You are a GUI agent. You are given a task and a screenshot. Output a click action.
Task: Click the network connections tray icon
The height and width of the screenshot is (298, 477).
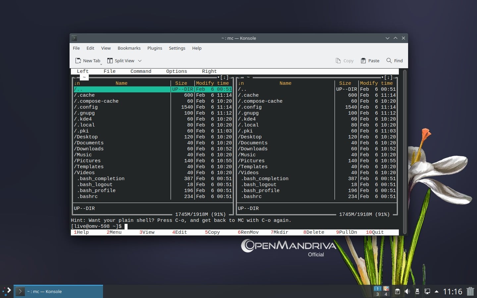pos(428,291)
